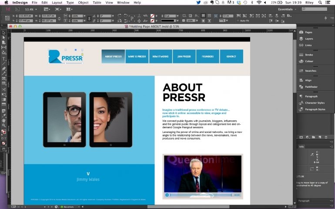This screenshot has width=335, height=209.
Task: Pick the Hand tool in the toolbox
Action: [x=3, y=120]
